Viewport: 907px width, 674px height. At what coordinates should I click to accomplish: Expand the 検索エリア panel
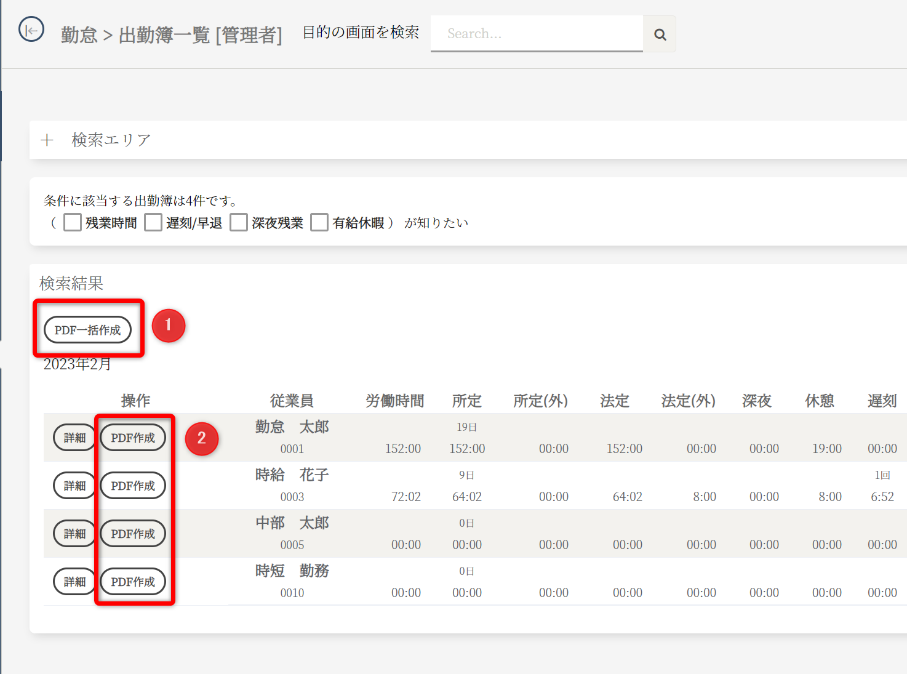coord(47,140)
